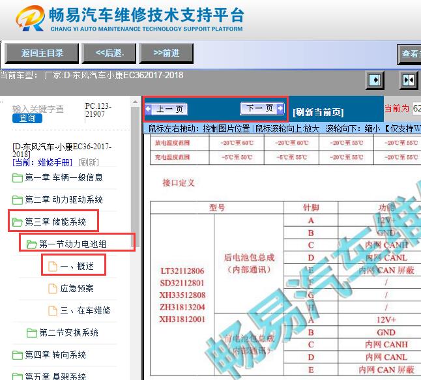Screen dimensions: 421x380
Task: Click the 针脚 column header
Action: 311,207
